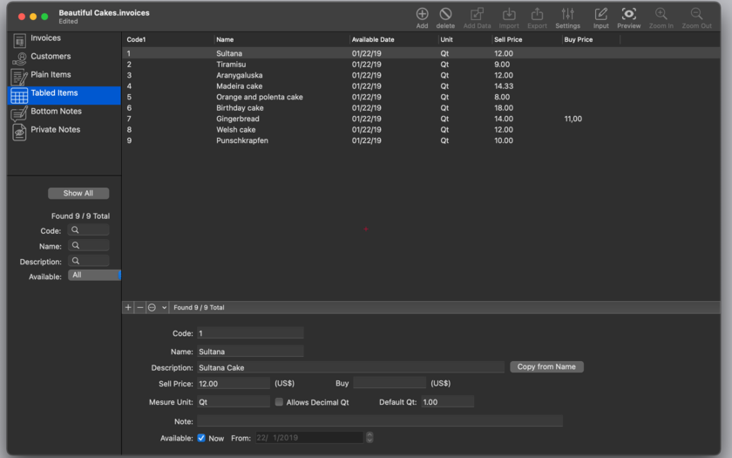Open the Available filter dropdown

click(x=94, y=276)
